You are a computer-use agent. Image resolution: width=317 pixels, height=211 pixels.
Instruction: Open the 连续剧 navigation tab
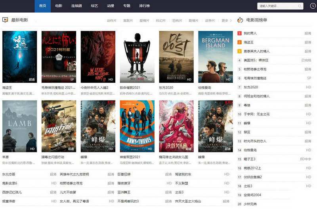[x=76, y=6]
